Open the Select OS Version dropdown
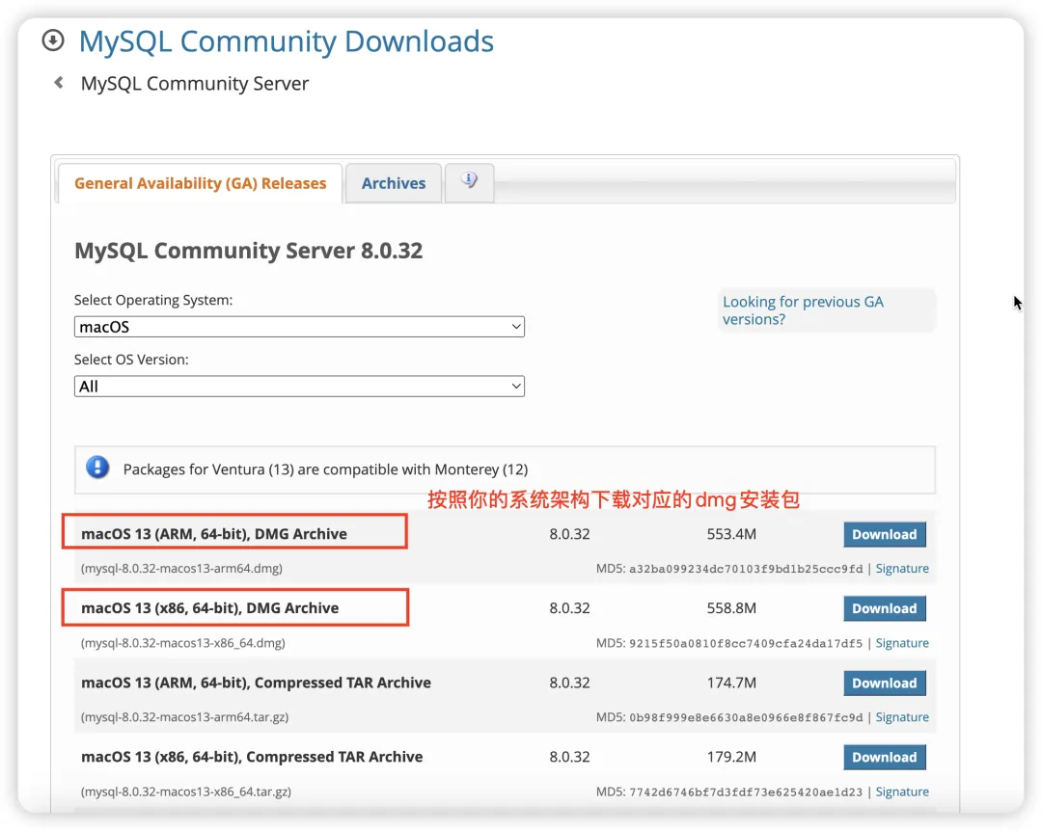Screen dimensions: 1042x831 coord(299,387)
